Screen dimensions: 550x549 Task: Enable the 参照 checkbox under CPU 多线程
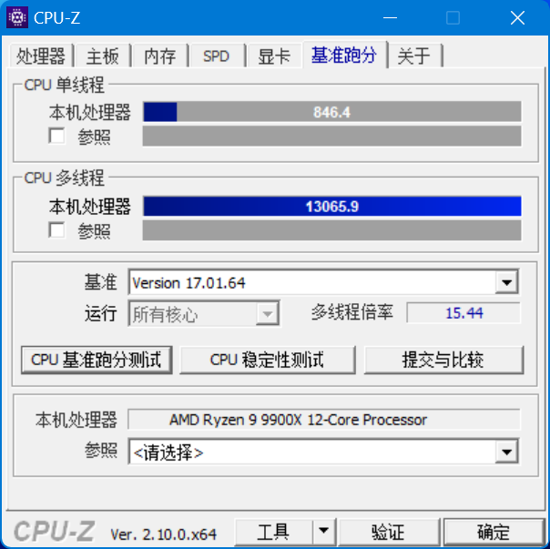tap(56, 230)
